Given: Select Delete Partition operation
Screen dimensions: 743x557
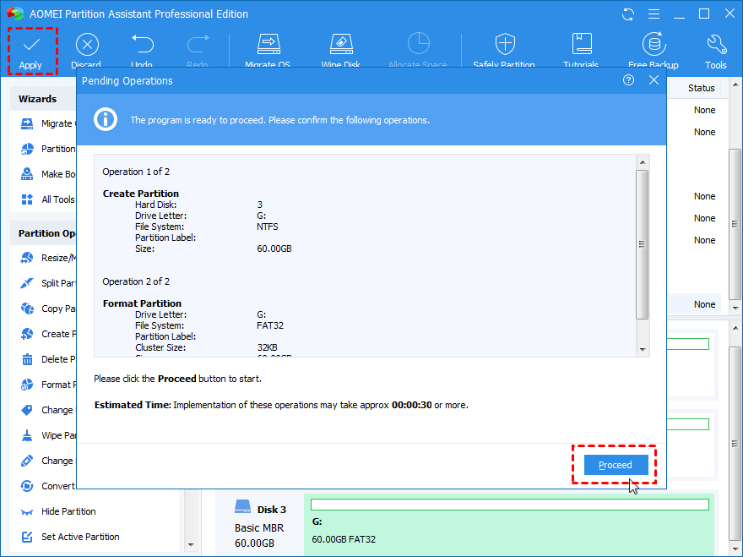Looking at the screenshot, I should [x=48, y=359].
